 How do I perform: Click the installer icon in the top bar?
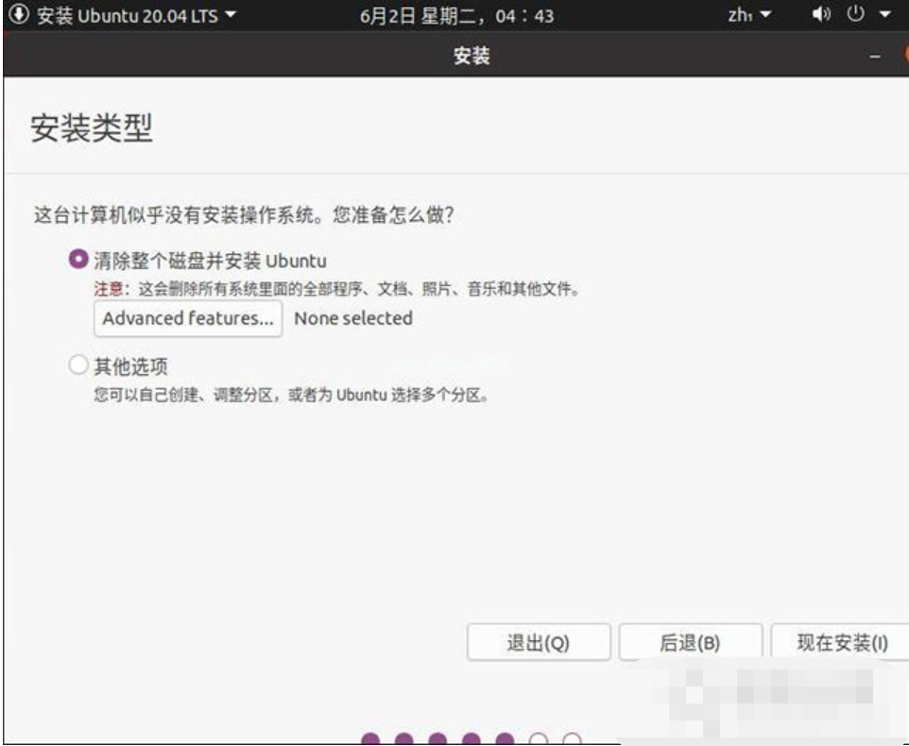pyautogui.click(x=19, y=15)
